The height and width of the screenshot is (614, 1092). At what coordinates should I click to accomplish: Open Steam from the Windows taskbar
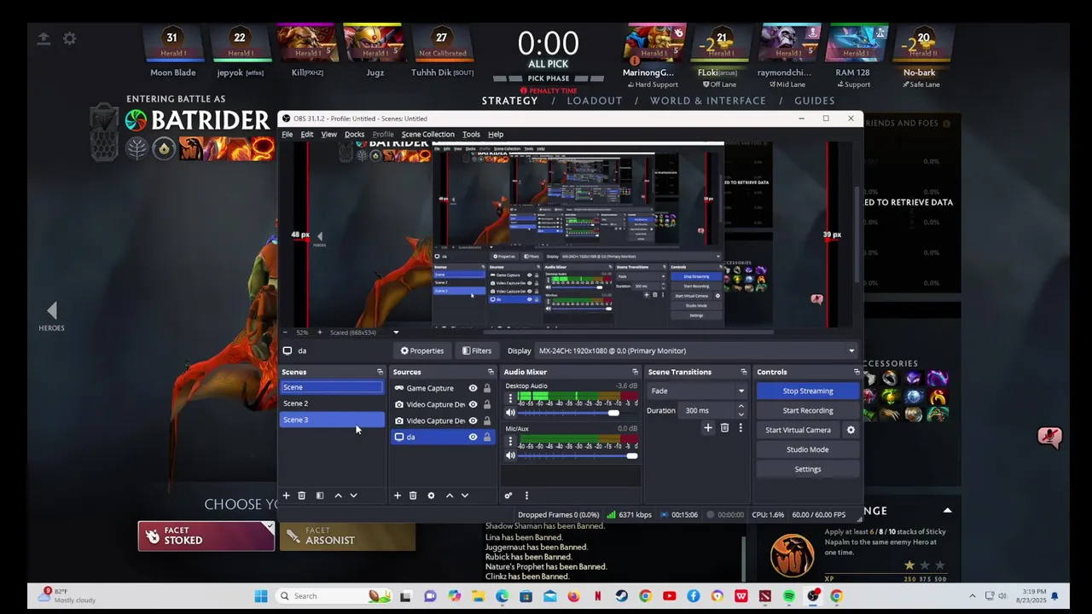(622, 596)
